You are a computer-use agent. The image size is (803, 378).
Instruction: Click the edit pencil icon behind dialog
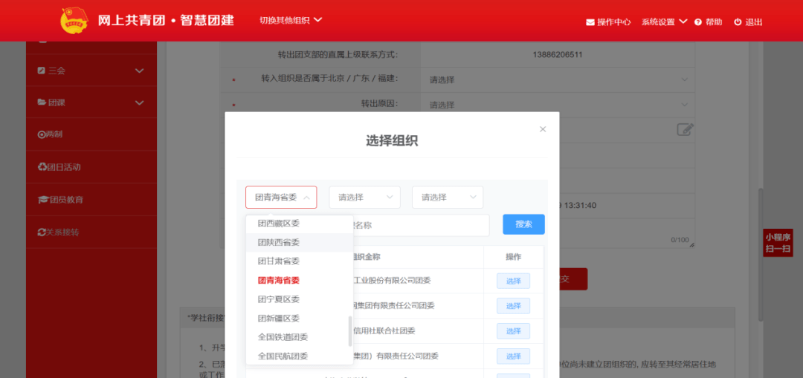click(686, 129)
